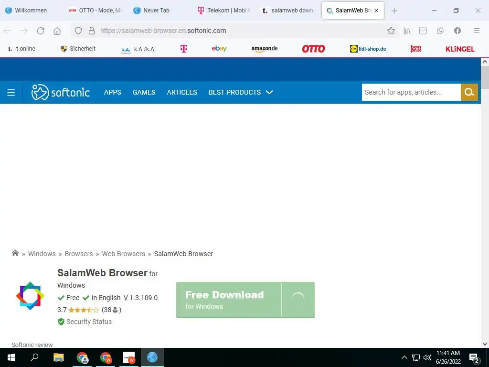Open the APPS menu item
Screen dimensions: 489x367
(113, 92)
